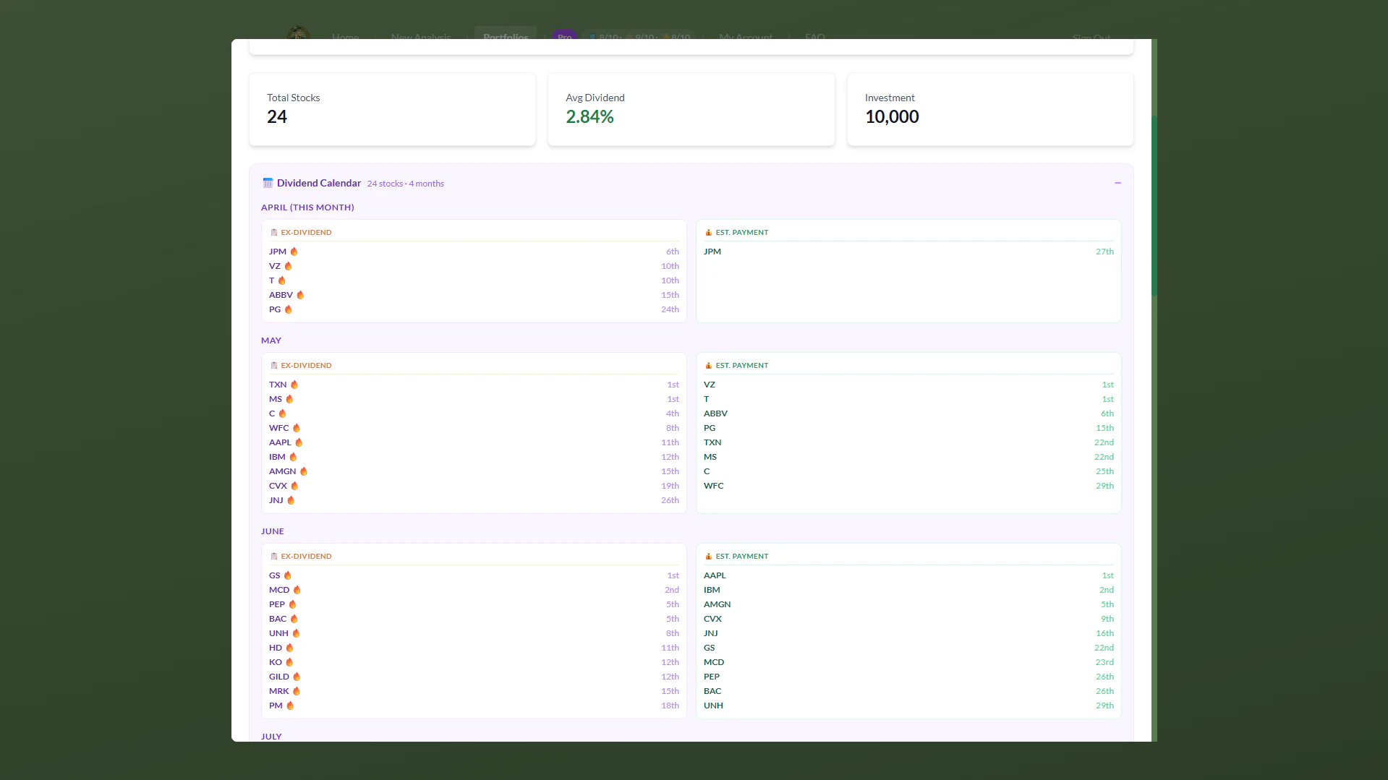The image size is (1388, 780).
Task: Click flame icon next to IBM ex-dividend
Action: click(x=293, y=457)
